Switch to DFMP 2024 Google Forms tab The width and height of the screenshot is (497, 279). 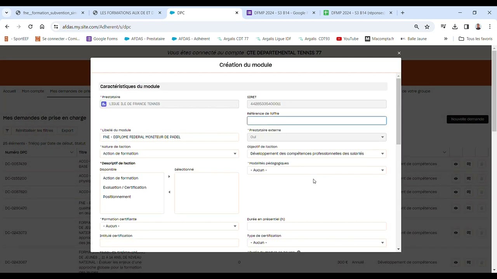point(281,13)
